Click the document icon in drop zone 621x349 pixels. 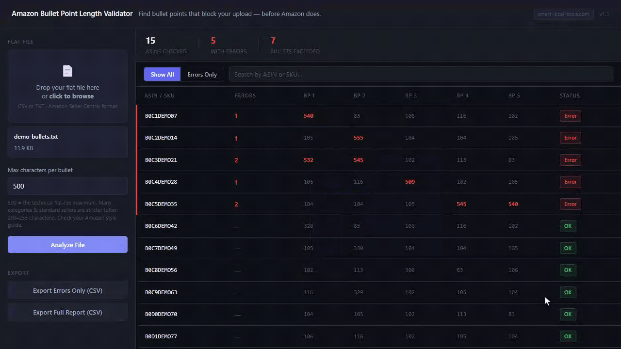click(67, 71)
